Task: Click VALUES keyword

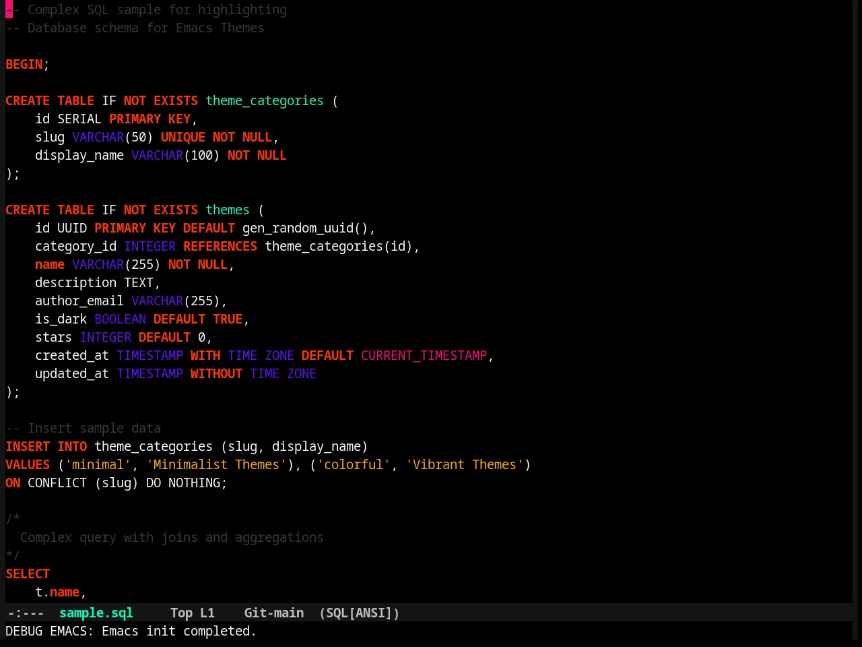Action: click(28, 464)
